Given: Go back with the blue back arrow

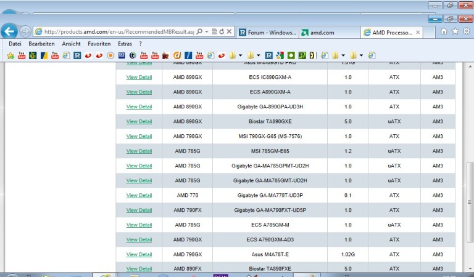Looking at the screenshot, I should (x=9, y=31).
